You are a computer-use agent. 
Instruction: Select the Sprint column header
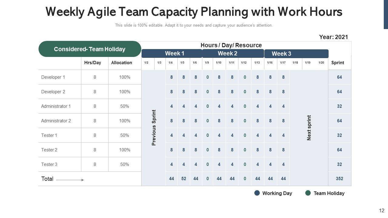pos(338,63)
